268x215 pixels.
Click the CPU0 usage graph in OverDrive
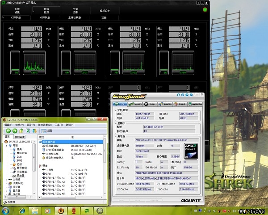tap(34, 63)
